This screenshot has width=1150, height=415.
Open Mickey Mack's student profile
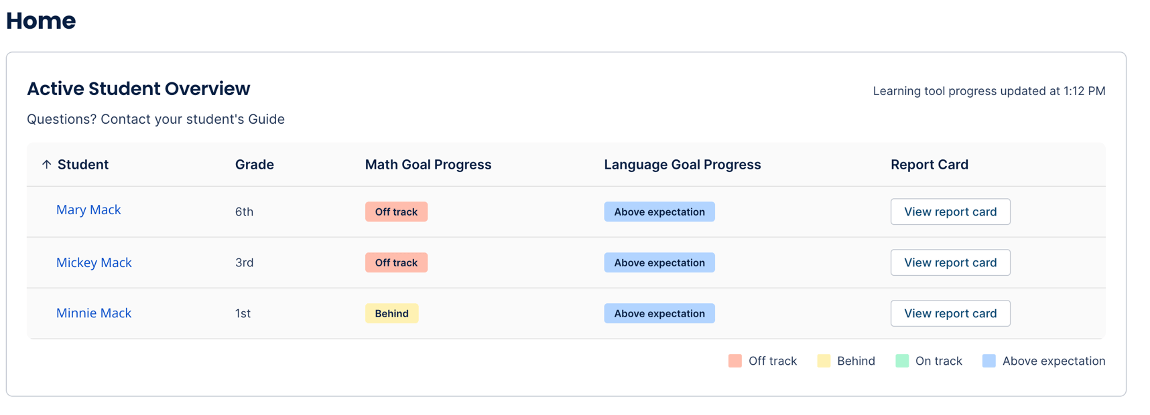click(x=94, y=262)
